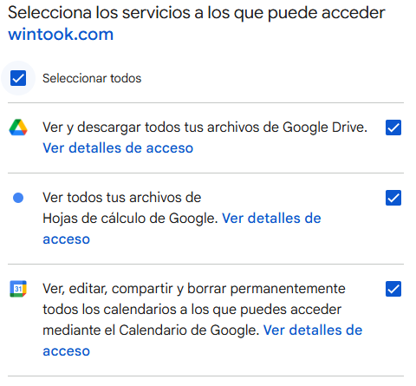Uncheck the Google Drive files permission
This screenshot has height=386, width=416.
[x=393, y=128]
